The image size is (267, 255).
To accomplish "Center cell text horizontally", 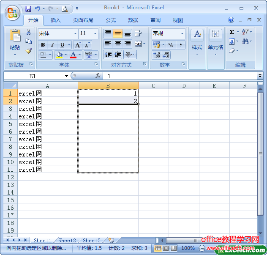I will pos(118,44).
